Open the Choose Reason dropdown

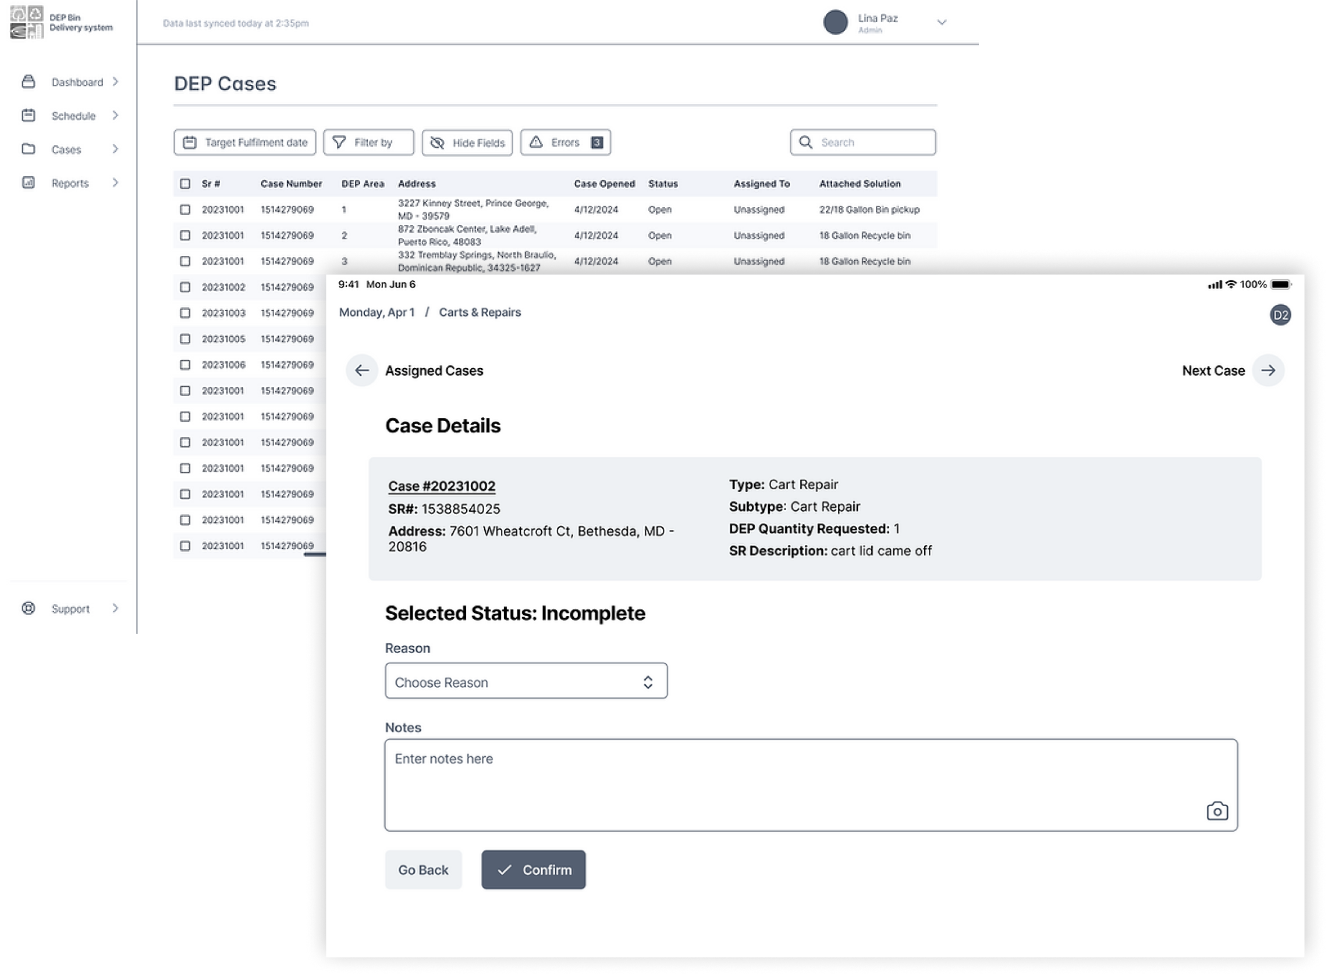click(x=525, y=681)
